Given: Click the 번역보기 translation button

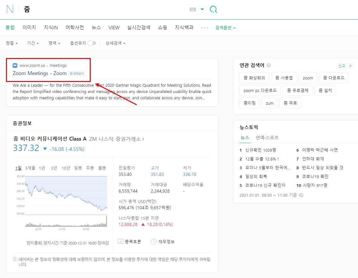Looking at the screenshot, I should (x=77, y=73).
